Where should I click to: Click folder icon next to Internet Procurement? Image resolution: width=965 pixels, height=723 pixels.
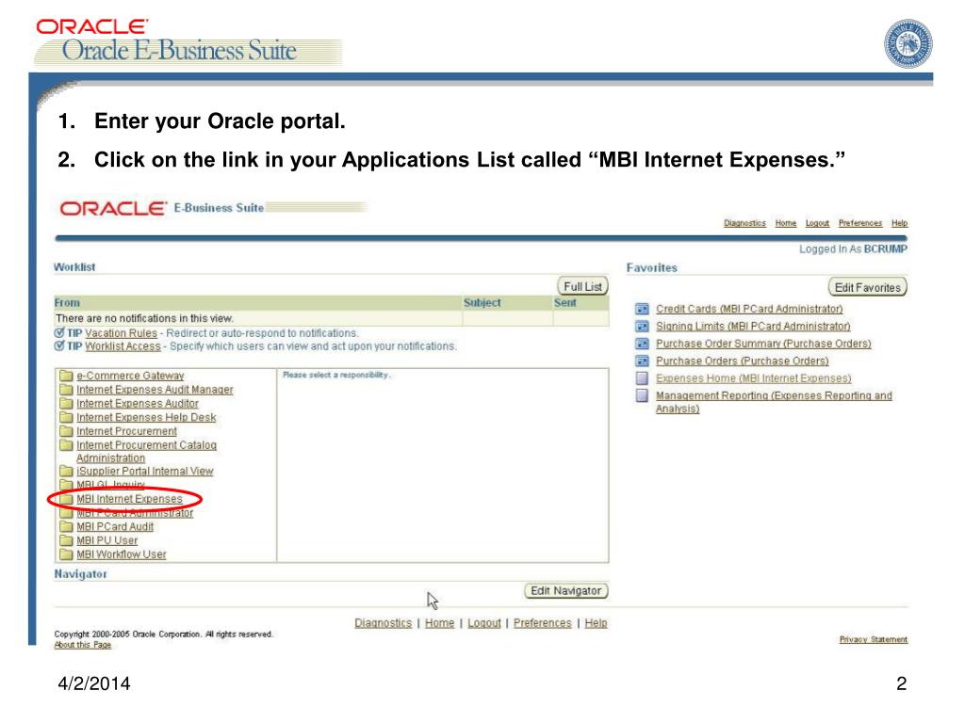[x=66, y=431]
